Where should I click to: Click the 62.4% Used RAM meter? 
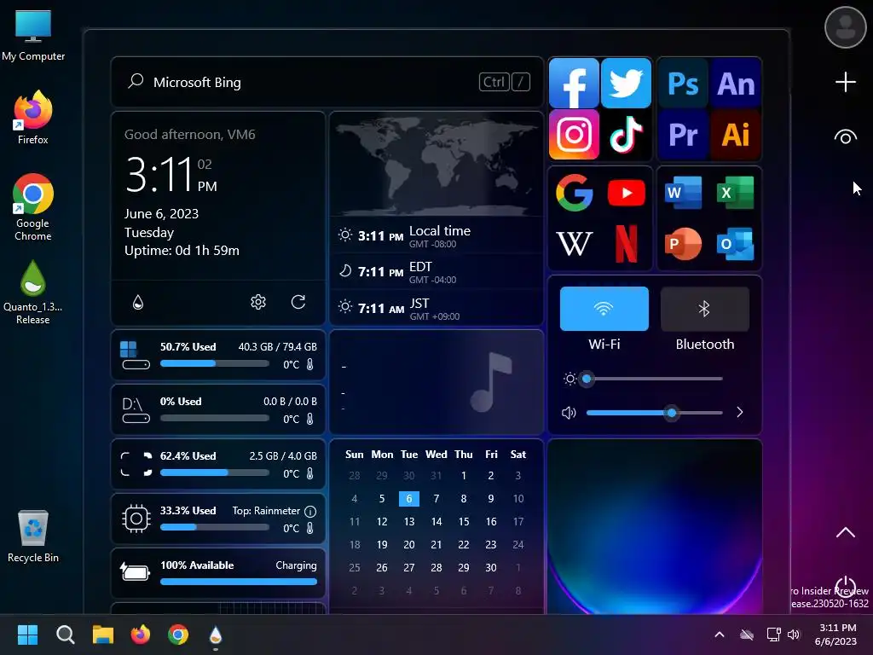217,465
